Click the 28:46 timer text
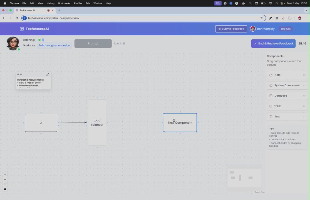This screenshot has width=310, height=200. point(302,43)
